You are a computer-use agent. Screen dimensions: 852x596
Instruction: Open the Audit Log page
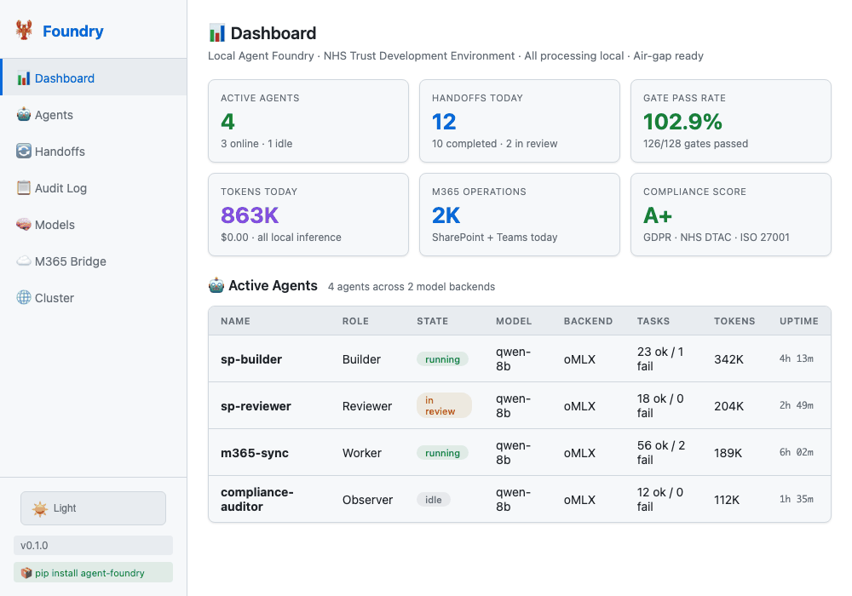click(x=94, y=188)
